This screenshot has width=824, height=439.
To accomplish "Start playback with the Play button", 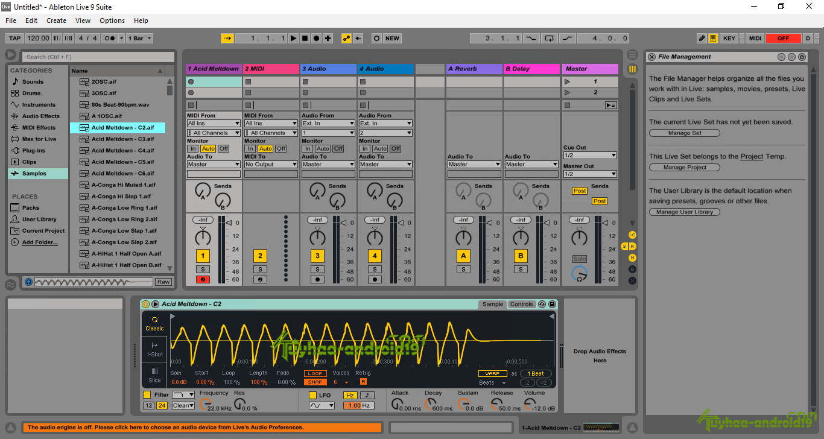I will (x=293, y=38).
